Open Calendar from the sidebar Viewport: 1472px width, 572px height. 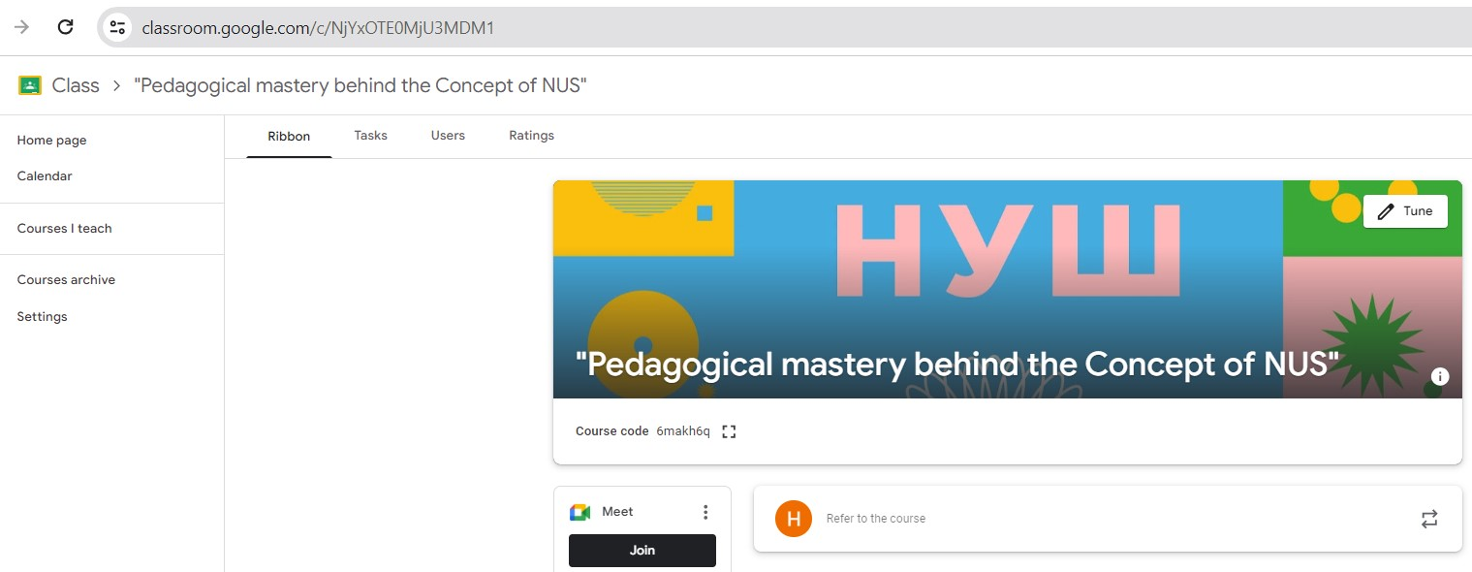(x=45, y=176)
